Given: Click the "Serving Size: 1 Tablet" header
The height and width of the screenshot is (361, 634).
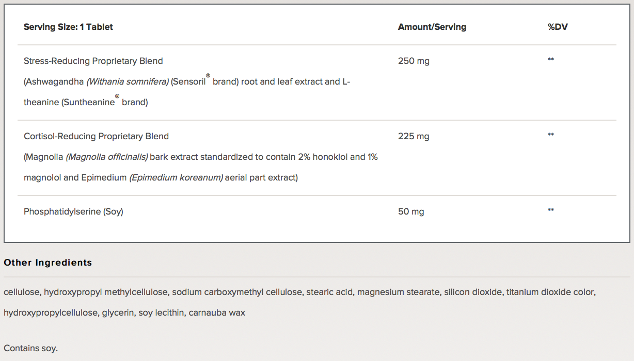Looking at the screenshot, I should point(68,27).
